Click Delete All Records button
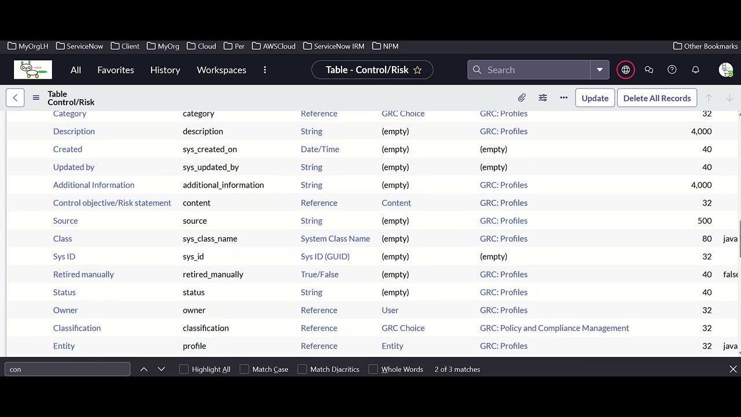741x417 pixels. [657, 98]
